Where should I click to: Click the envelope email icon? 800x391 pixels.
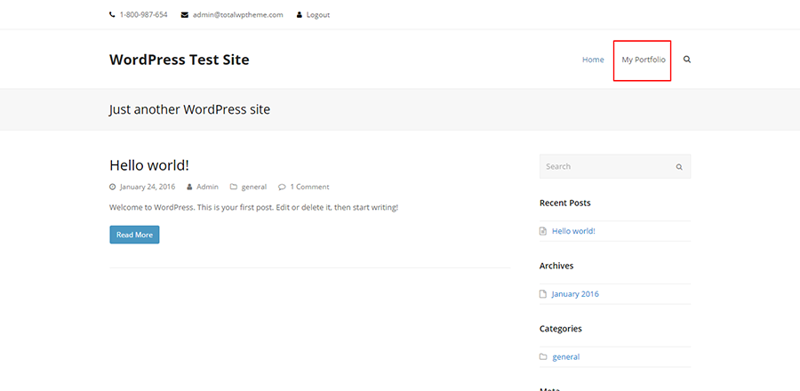(185, 15)
